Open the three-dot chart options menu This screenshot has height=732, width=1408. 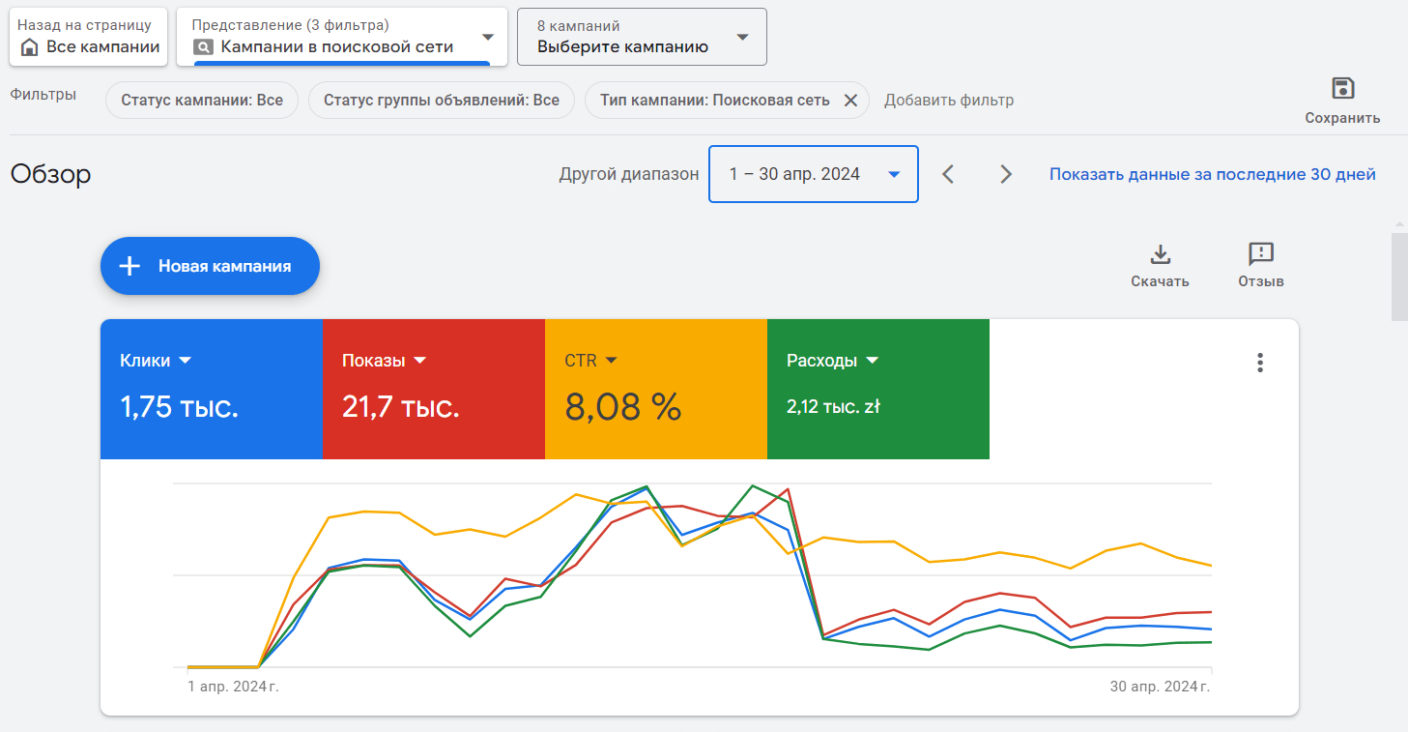point(1259,363)
